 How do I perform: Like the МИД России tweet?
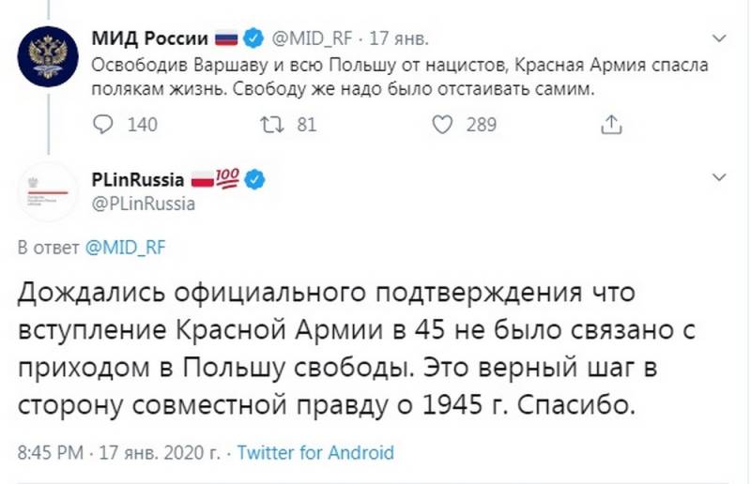442,125
